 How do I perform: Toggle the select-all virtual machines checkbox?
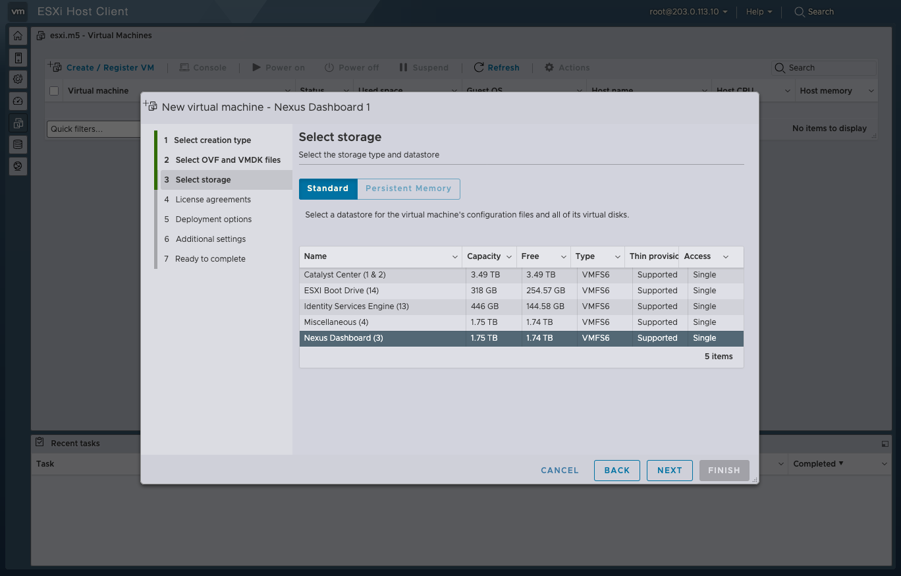54,91
